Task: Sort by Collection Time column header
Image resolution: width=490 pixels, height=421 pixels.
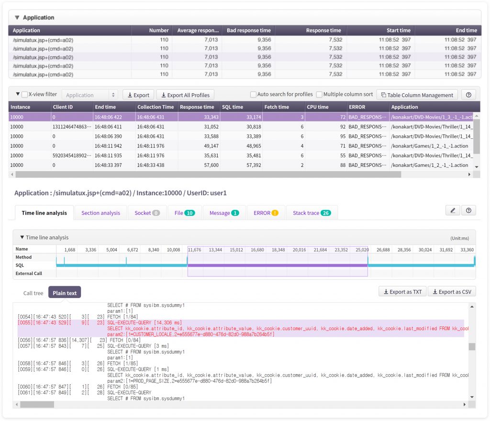Action: coord(156,107)
